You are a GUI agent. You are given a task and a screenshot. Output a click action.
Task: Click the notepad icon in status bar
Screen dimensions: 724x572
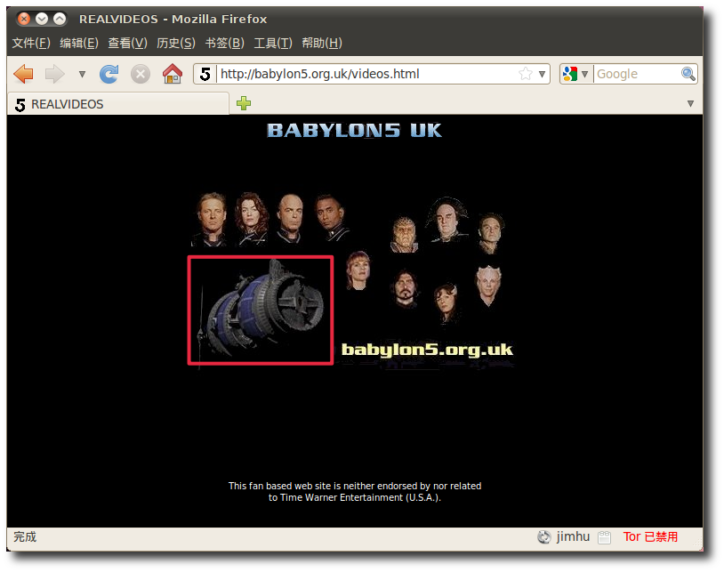(x=604, y=537)
